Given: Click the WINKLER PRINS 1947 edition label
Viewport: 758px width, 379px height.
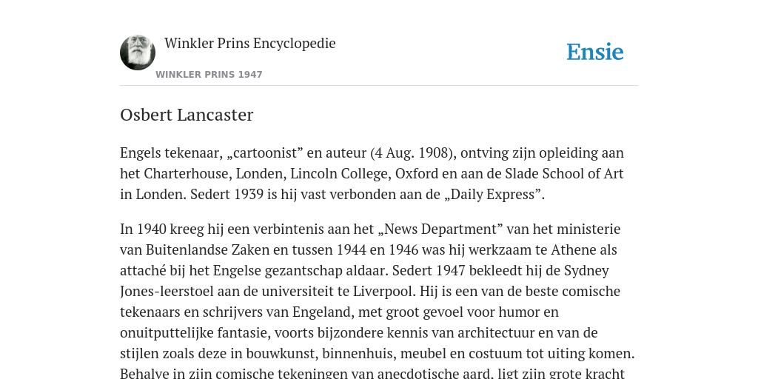Looking at the screenshot, I should 209,75.
